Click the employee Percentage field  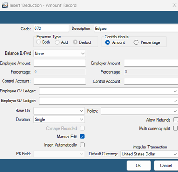point(60,72)
